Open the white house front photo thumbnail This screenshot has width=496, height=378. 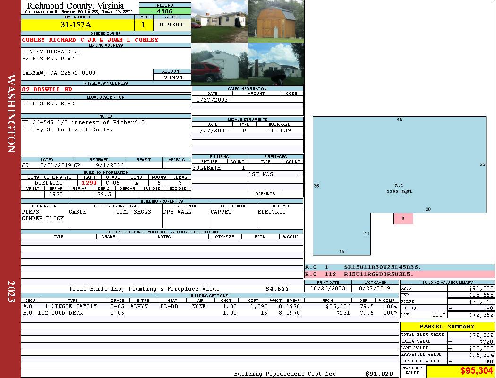[219, 21]
